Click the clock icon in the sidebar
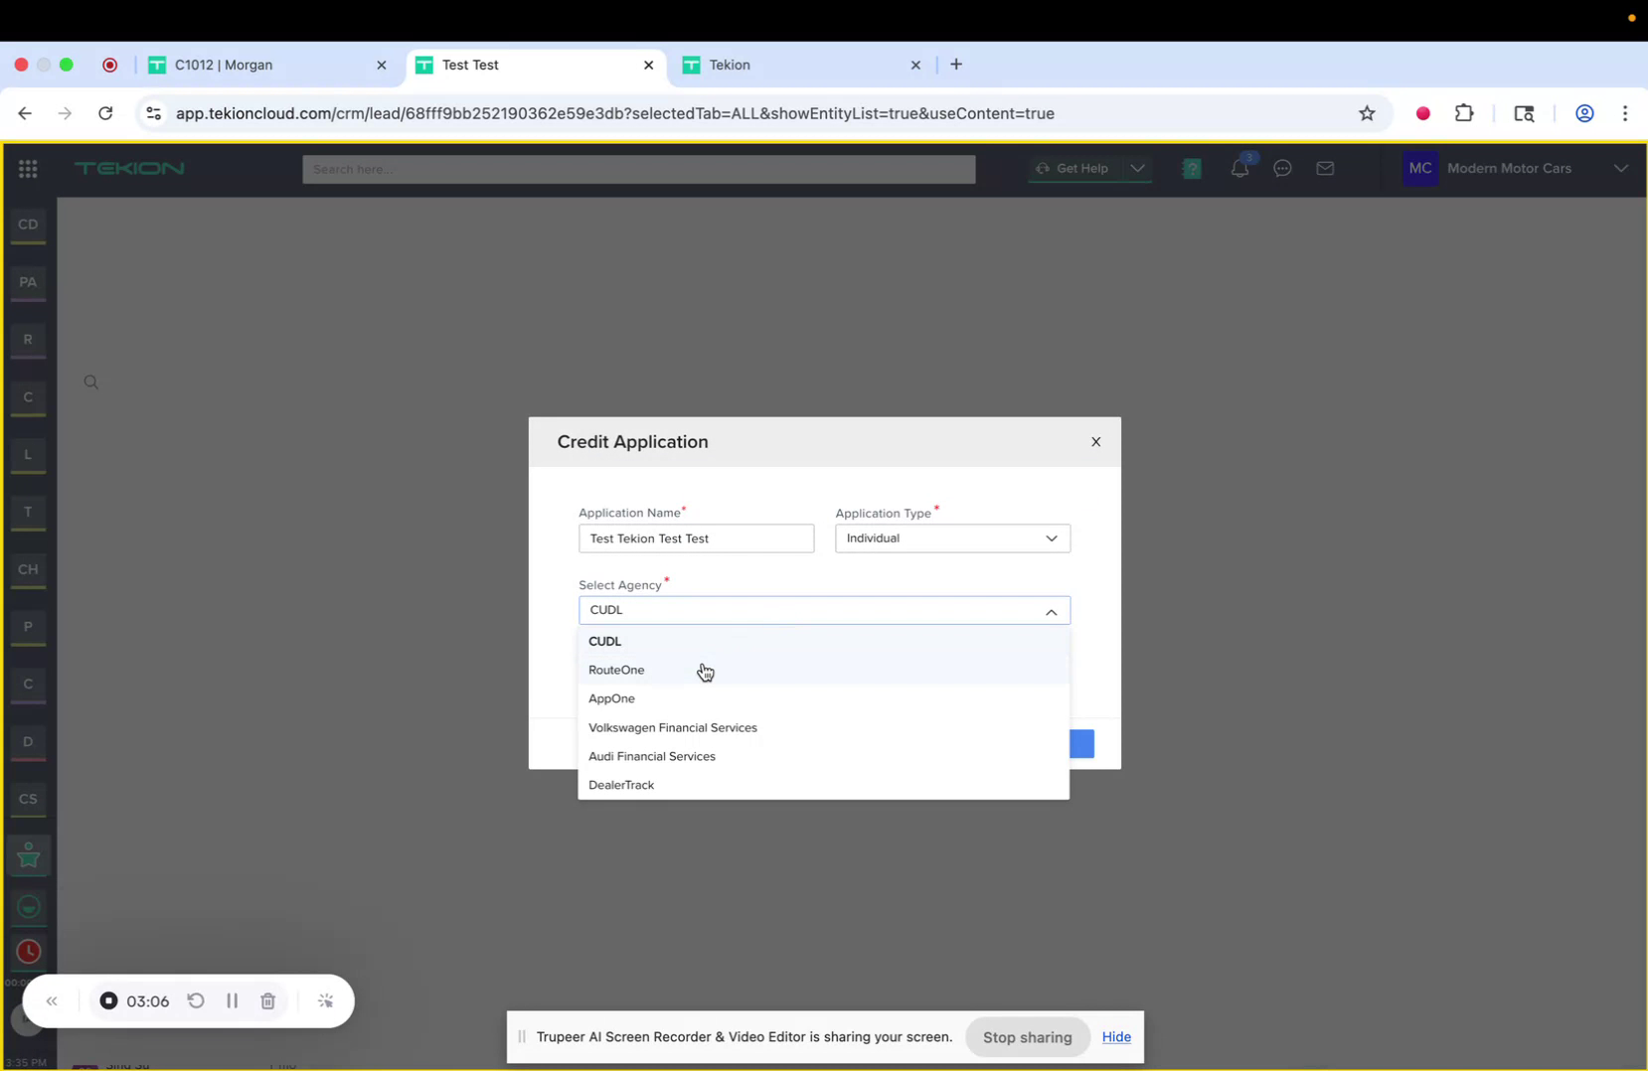This screenshot has height=1071, width=1648. pos(27,951)
